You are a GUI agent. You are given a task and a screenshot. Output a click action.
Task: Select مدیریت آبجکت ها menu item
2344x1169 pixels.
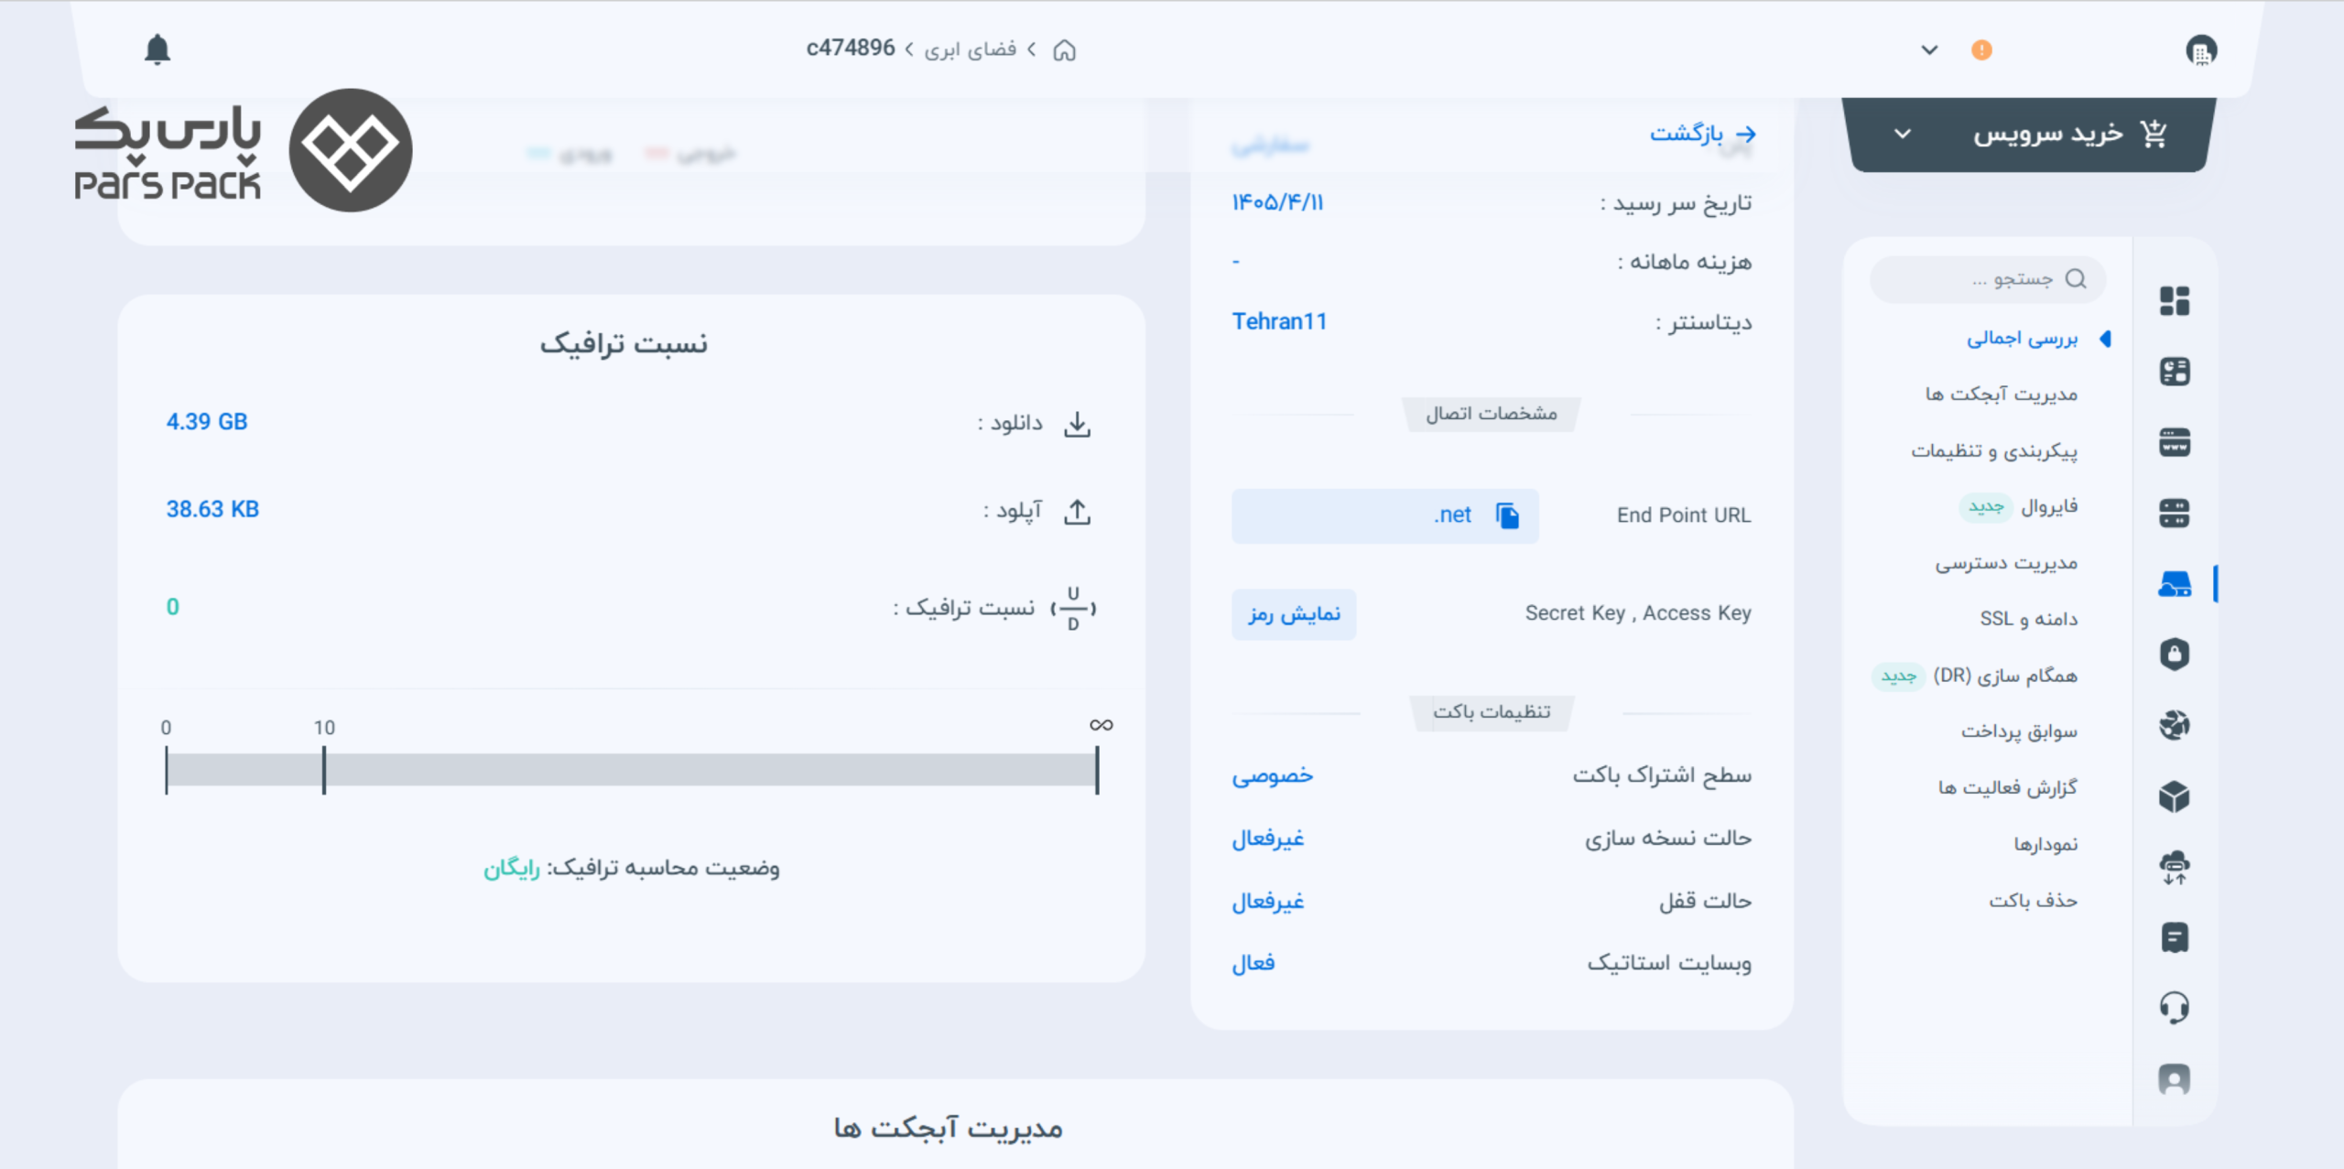2001,395
